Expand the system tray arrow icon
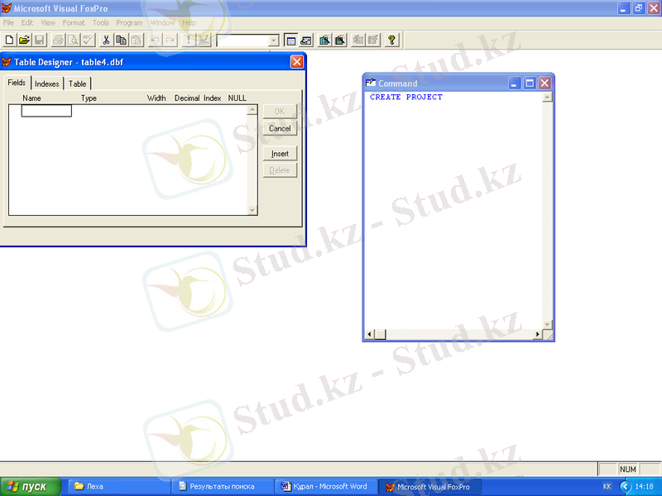The image size is (662, 496). pyautogui.click(x=625, y=487)
